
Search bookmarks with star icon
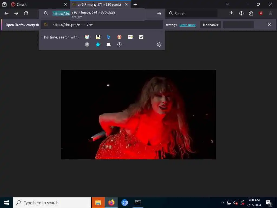pos(98,44)
